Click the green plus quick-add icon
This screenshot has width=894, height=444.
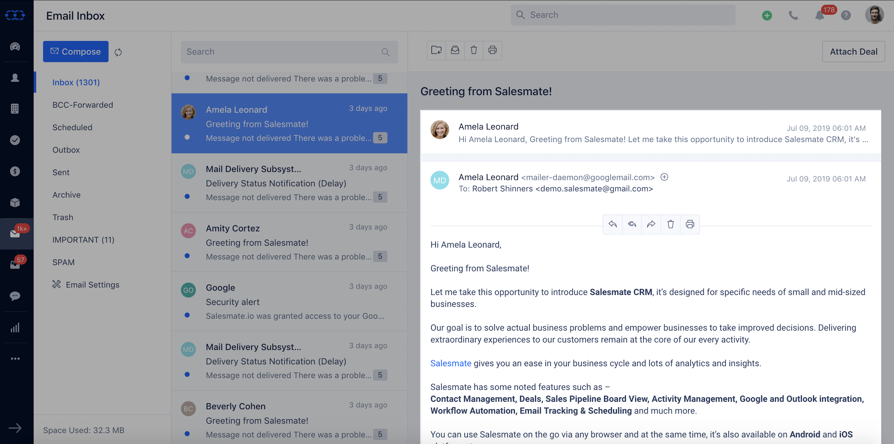click(767, 15)
